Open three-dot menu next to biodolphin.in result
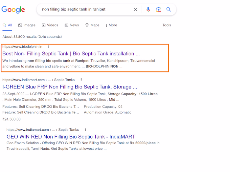 click(x=49, y=47)
